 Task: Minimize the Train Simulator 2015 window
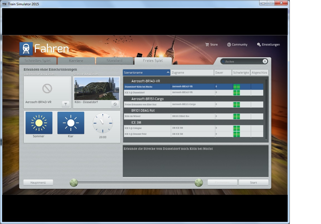tap(263, 3)
